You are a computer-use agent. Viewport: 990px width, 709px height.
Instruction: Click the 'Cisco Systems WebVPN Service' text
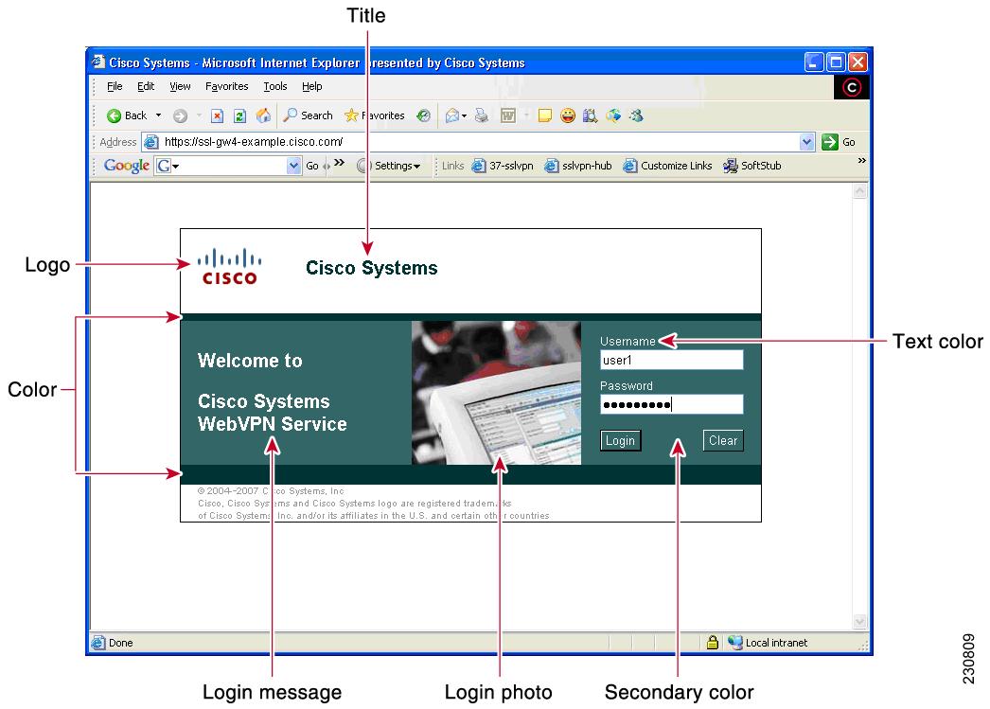(273, 413)
